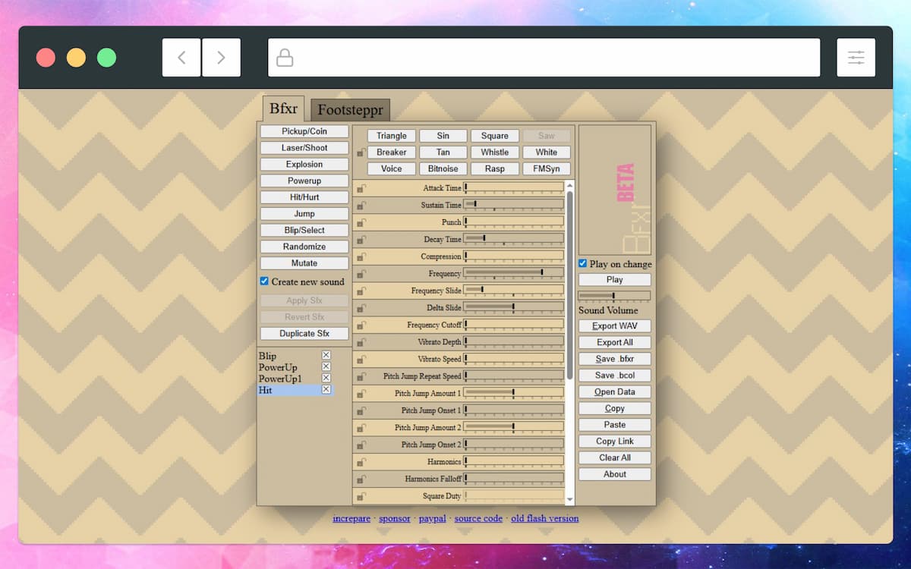Select the FMSyn waveform

click(x=547, y=169)
